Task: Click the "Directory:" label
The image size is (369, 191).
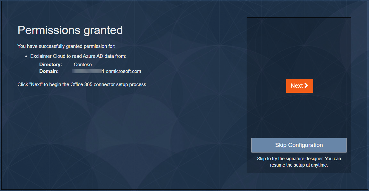Action: point(50,65)
